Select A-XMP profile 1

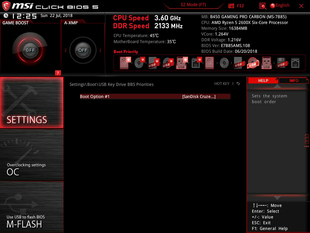(x=100, y=50)
